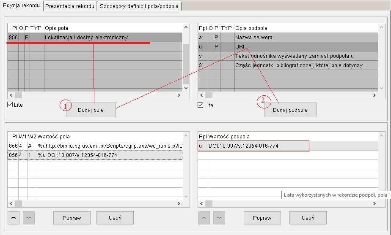Click the vertical scrollbar thumb in Opis pola list
The image size is (391, 235).
[x=186, y=64]
